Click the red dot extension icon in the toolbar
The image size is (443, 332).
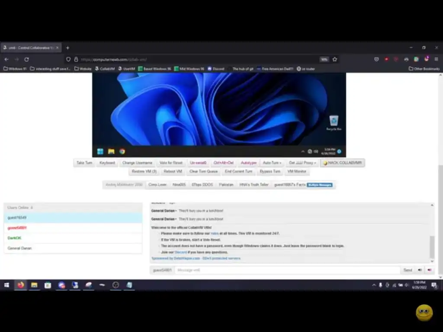tap(386, 59)
